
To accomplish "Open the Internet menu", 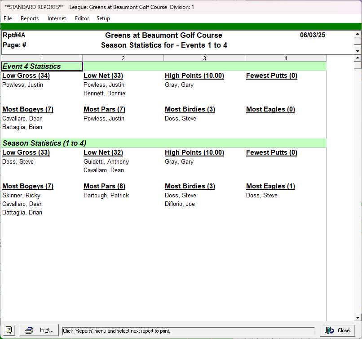I will [x=57, y=18].
